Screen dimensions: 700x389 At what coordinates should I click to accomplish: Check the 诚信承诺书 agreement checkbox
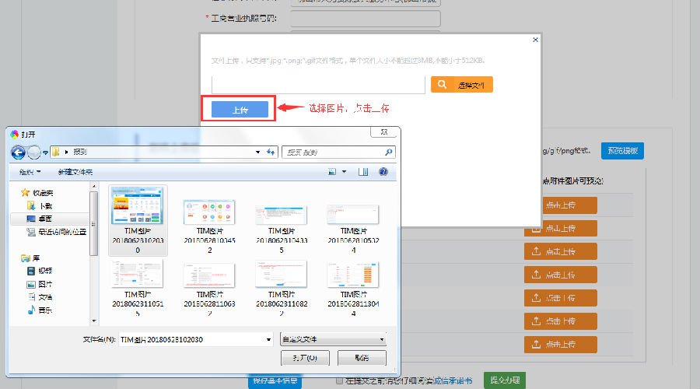(339, 380)
